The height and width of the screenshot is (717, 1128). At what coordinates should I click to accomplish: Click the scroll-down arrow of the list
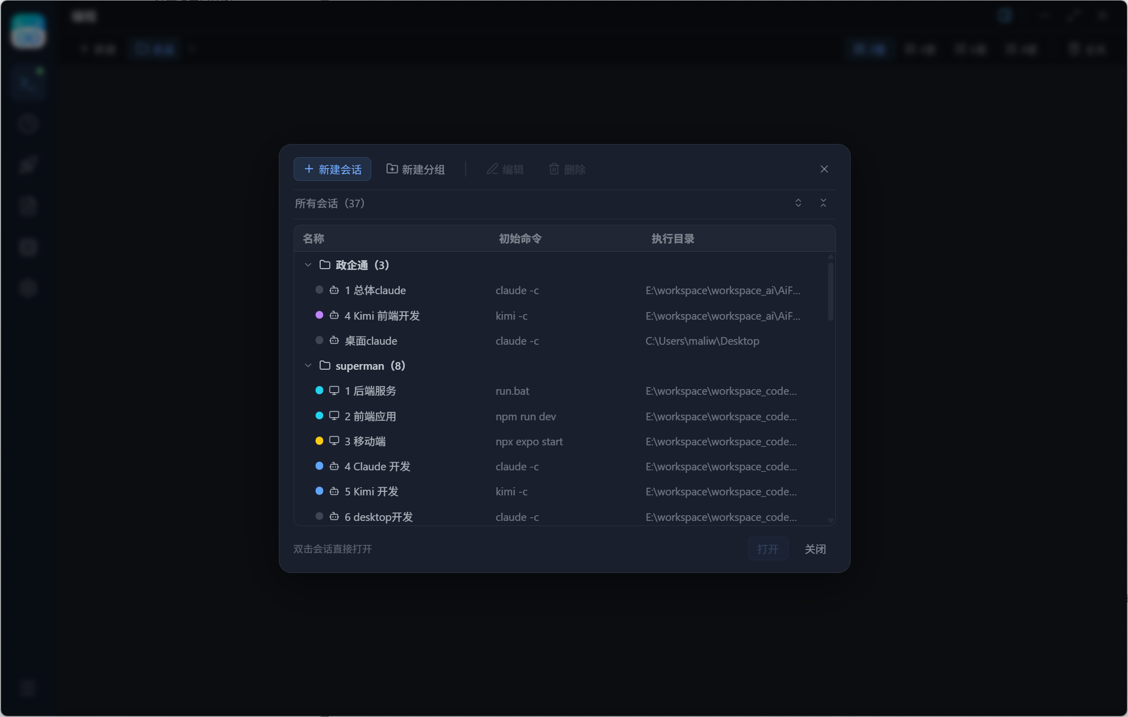[x=831, y=520]
